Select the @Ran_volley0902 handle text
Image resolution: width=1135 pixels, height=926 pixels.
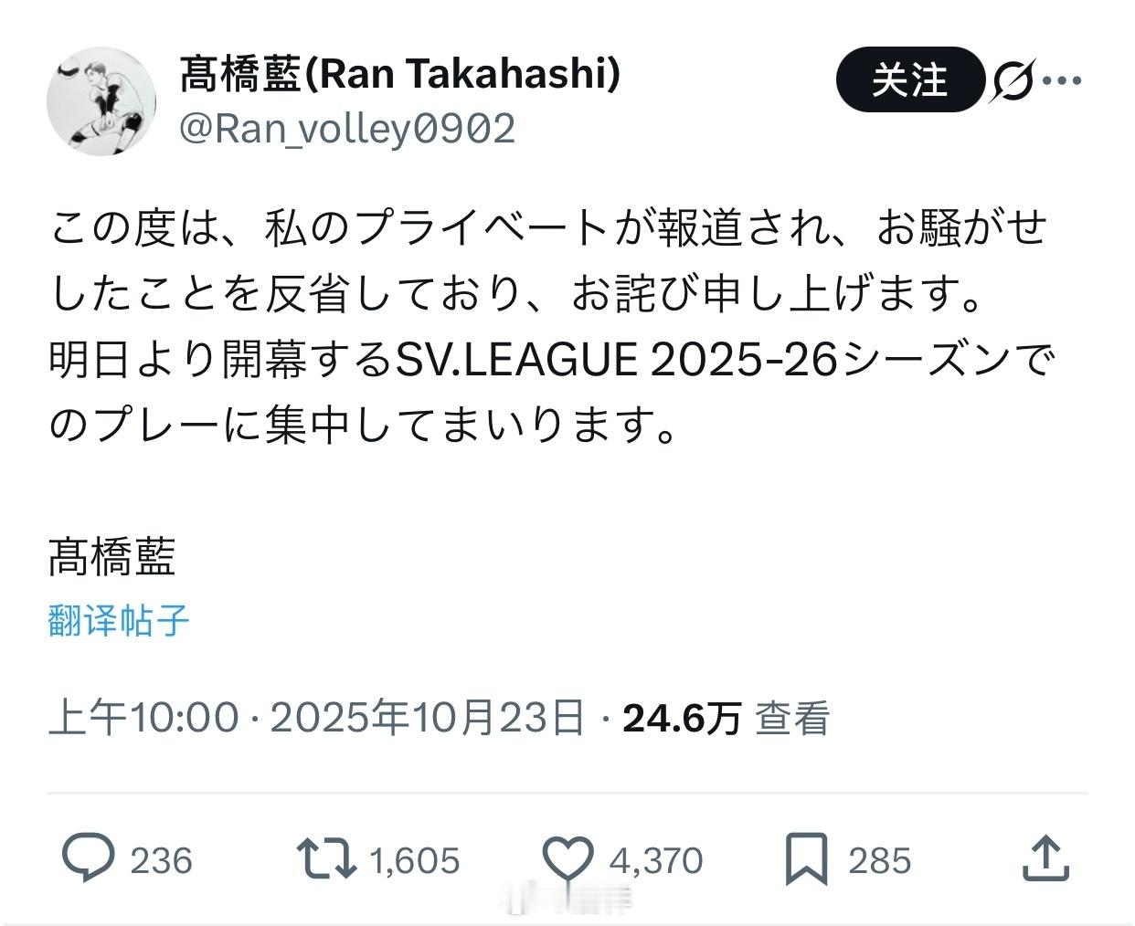[x=347, y=130]
